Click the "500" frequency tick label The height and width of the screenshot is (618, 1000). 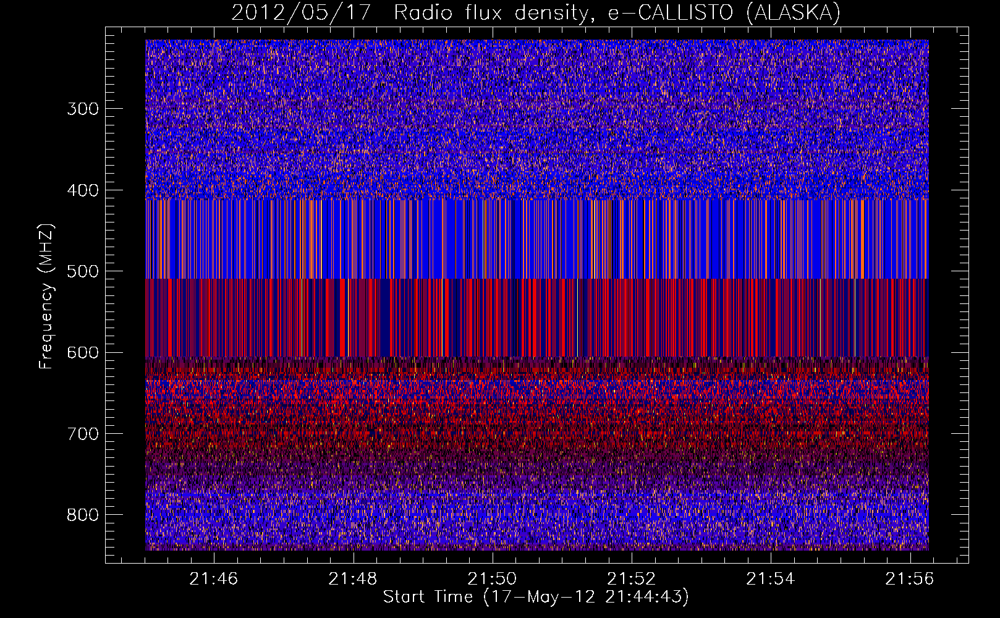coord(83,271)
